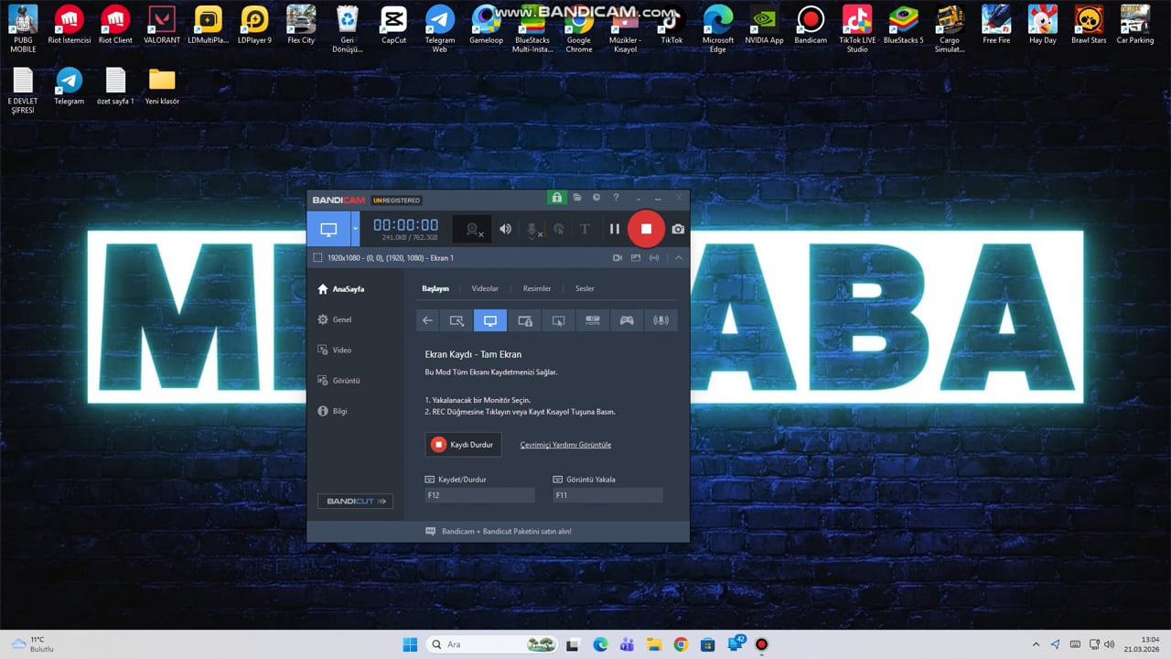Choose the rectangle area recording mode
This screenshot has width=1171, height=659.
[457, 320]
